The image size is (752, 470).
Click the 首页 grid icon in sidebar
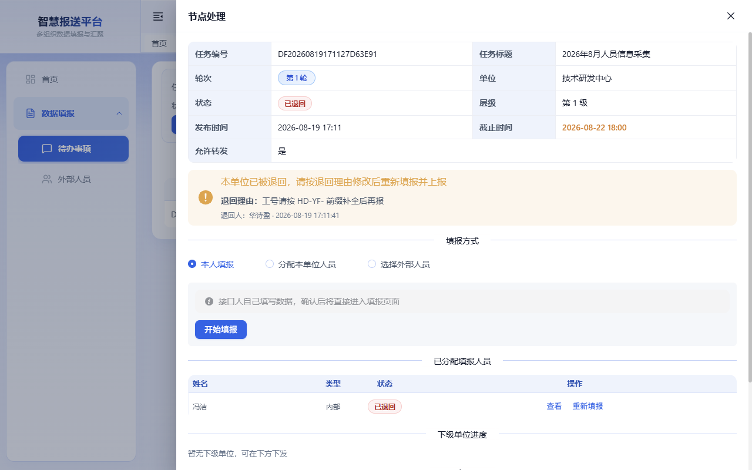coord(31,79)
